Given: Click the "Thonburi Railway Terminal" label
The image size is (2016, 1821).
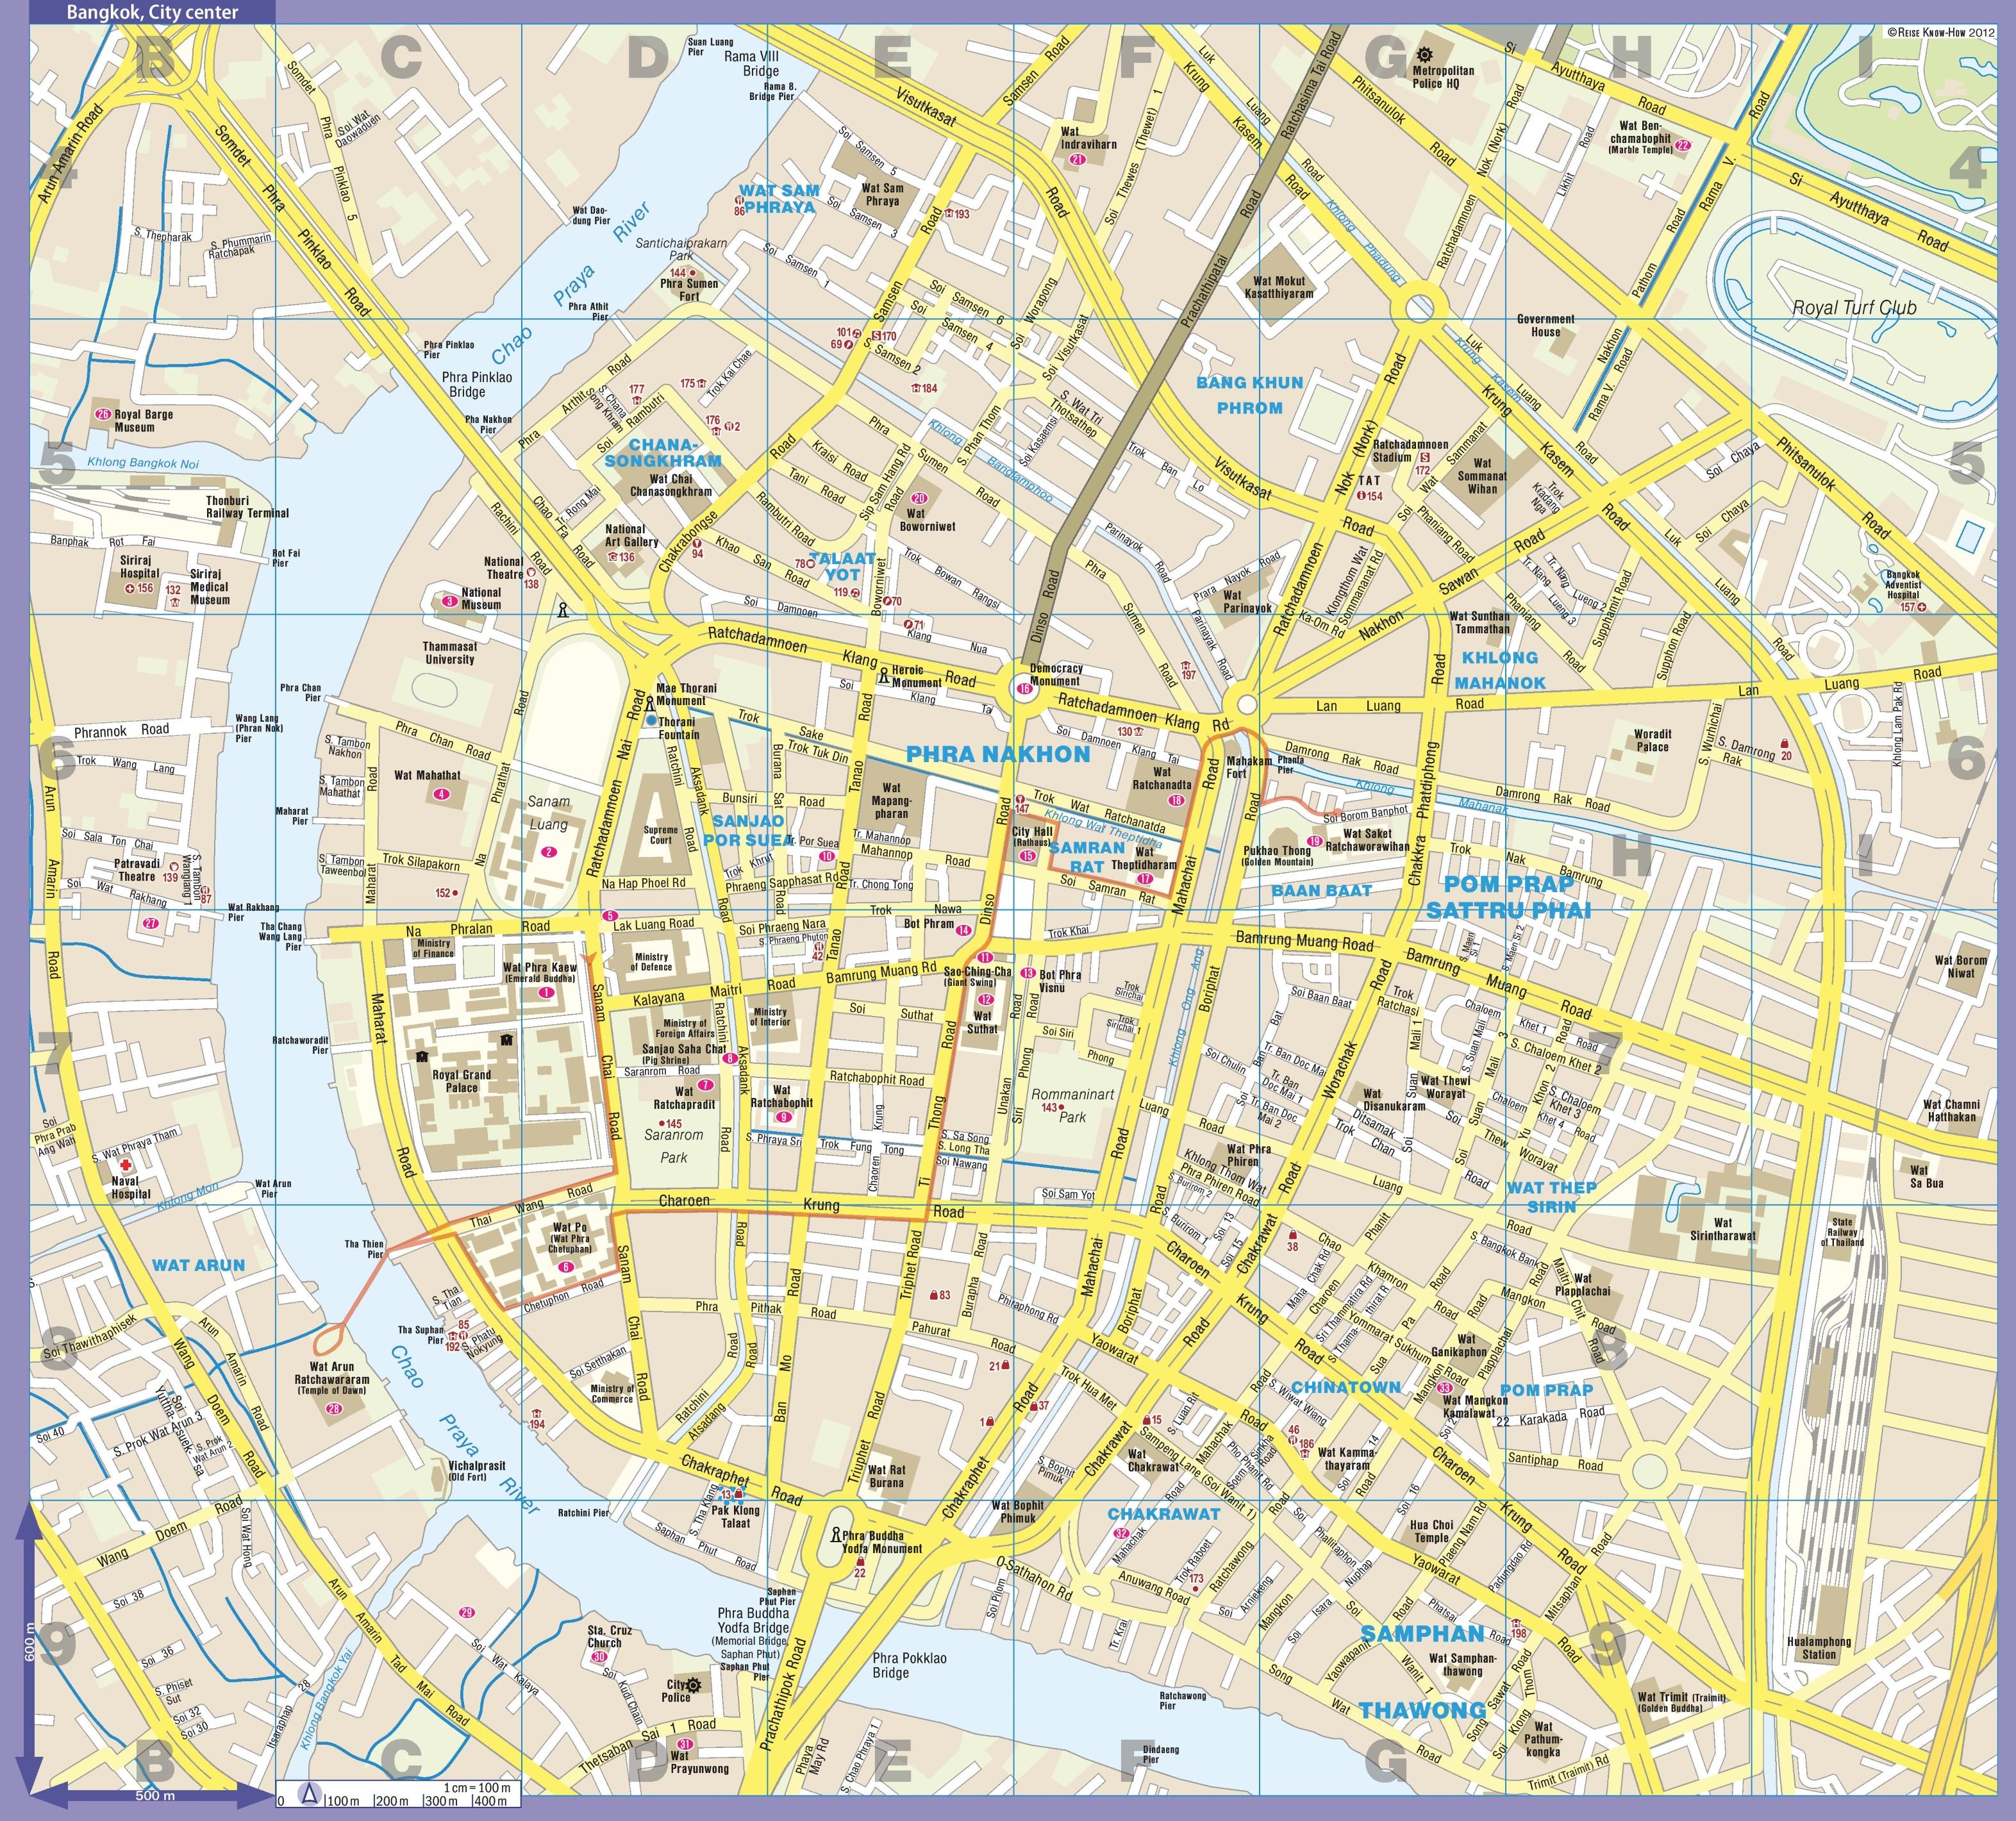Looking at the screenshot, I should click(x=247, y=506).
